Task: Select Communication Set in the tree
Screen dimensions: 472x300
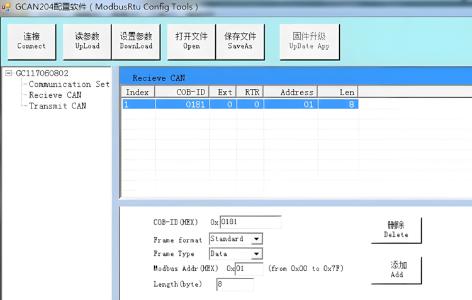Action: (x=69, y=84)
